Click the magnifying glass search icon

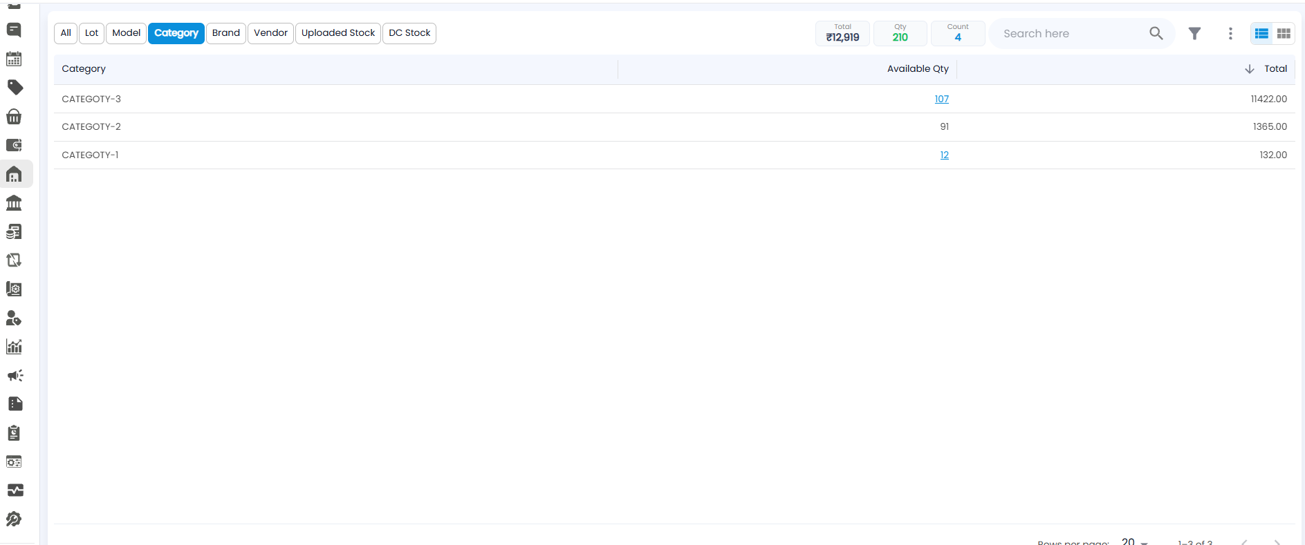tap(1156, 33)
